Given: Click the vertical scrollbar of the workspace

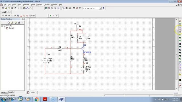Looking at the screenshot, I should coord(177,54).
